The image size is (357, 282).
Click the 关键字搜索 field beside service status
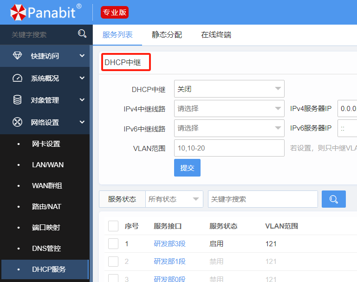click(263, 199)
